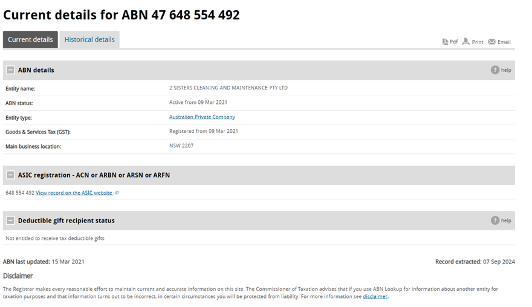
Task: Switch to the Historical details tab
Action: click(x=89, y=40)
